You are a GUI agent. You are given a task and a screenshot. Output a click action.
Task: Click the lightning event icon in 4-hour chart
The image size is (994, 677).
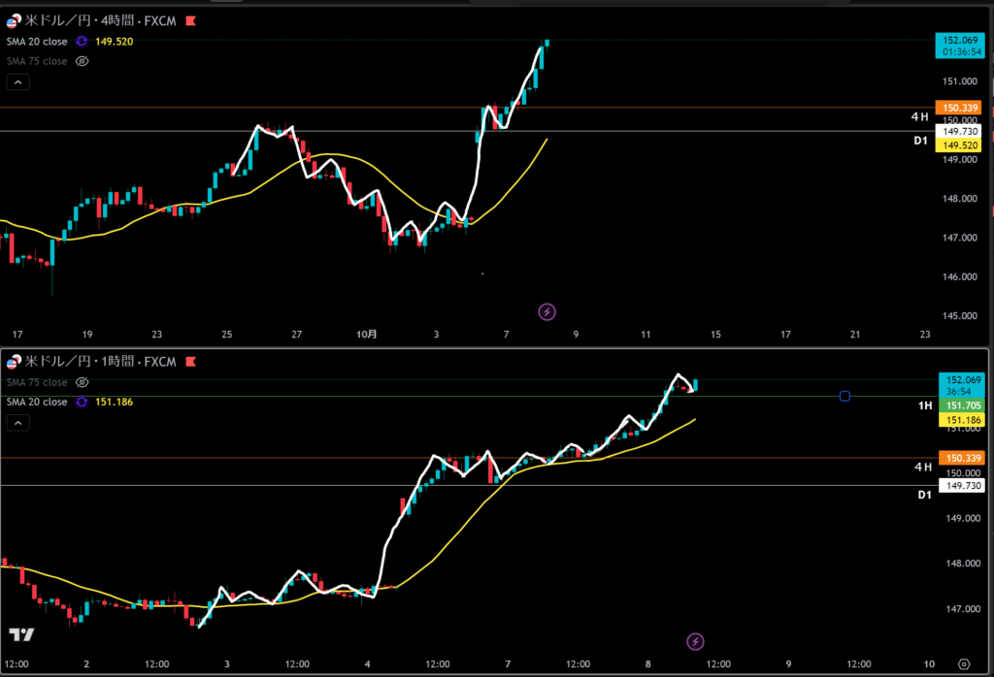click(547, 311)
